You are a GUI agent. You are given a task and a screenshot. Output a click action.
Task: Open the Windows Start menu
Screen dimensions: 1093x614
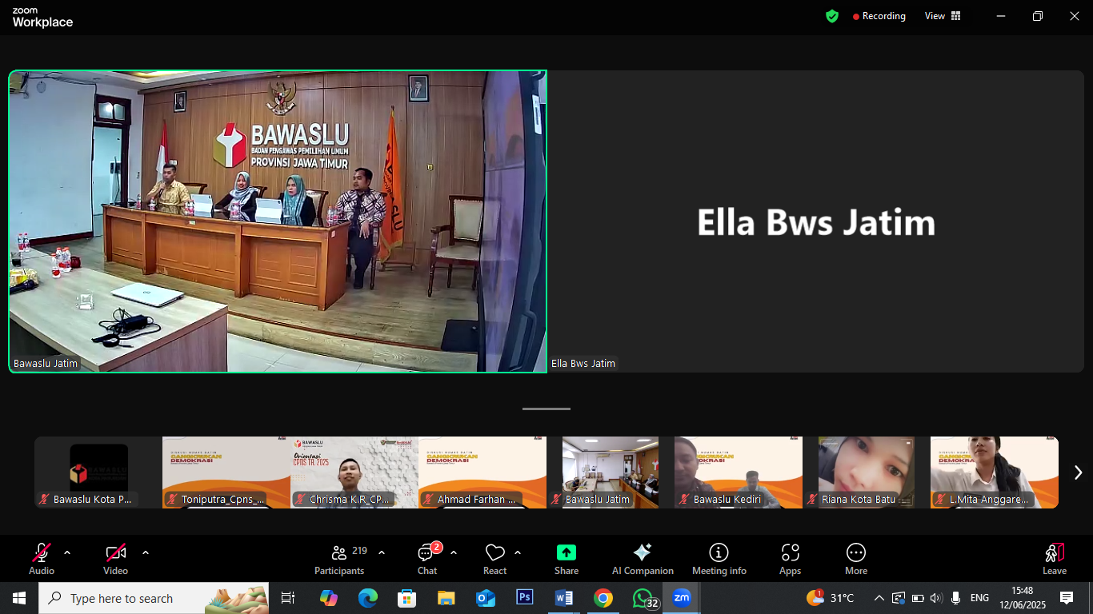click(x=19, y=598)
